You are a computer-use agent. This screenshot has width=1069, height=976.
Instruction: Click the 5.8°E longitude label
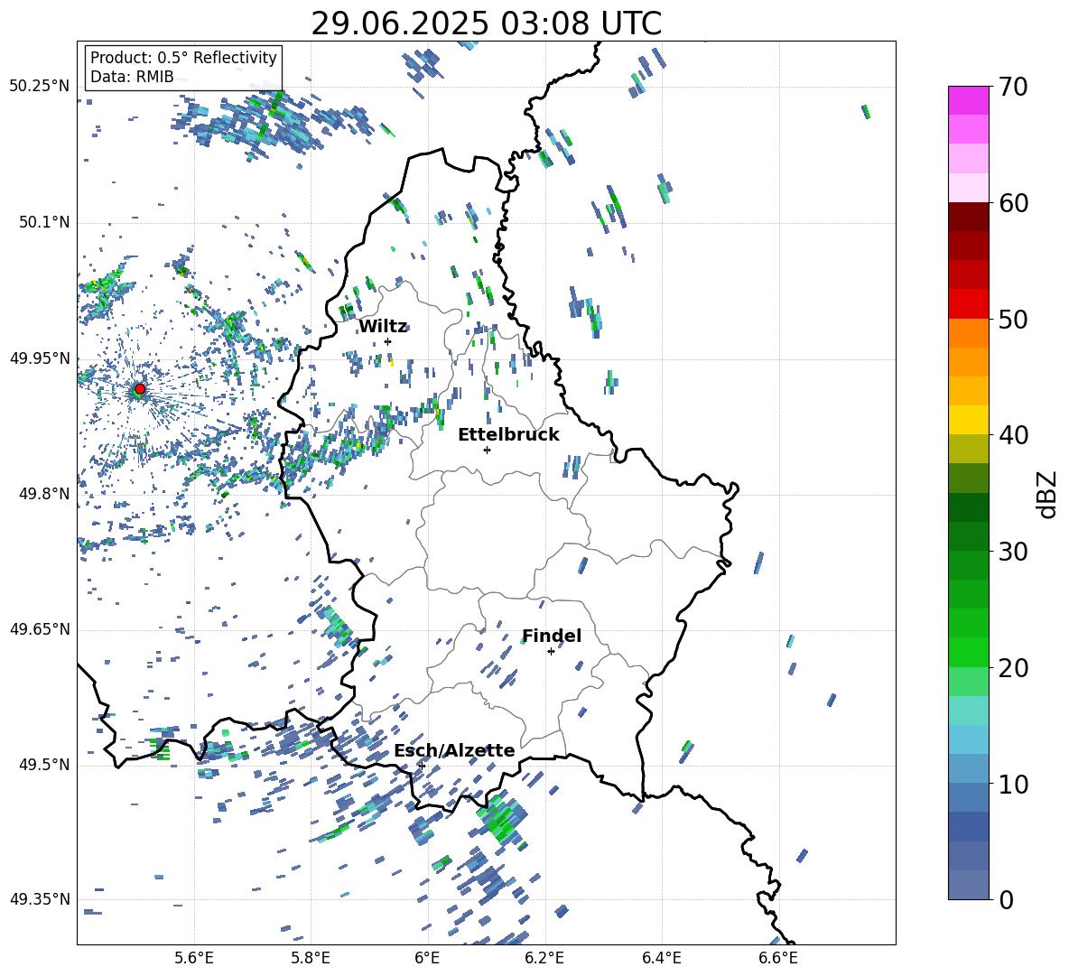311,958
